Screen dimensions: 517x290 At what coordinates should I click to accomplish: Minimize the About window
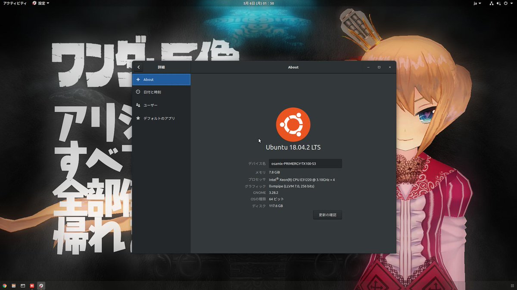(x=368, y=67)
